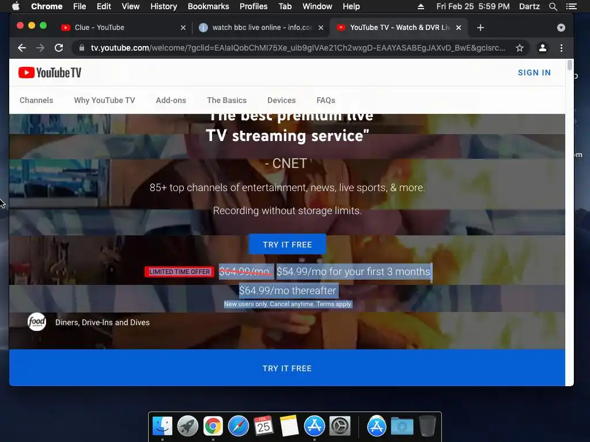Go back using browser back arrow
The width and height of the screenshot is (590, 442).
point(22,48)
